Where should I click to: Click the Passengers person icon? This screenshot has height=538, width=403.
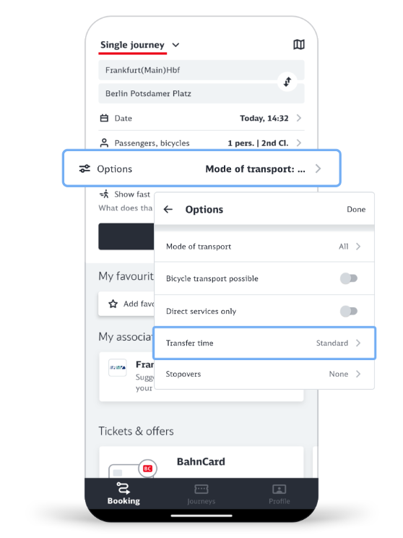point(104,142)
